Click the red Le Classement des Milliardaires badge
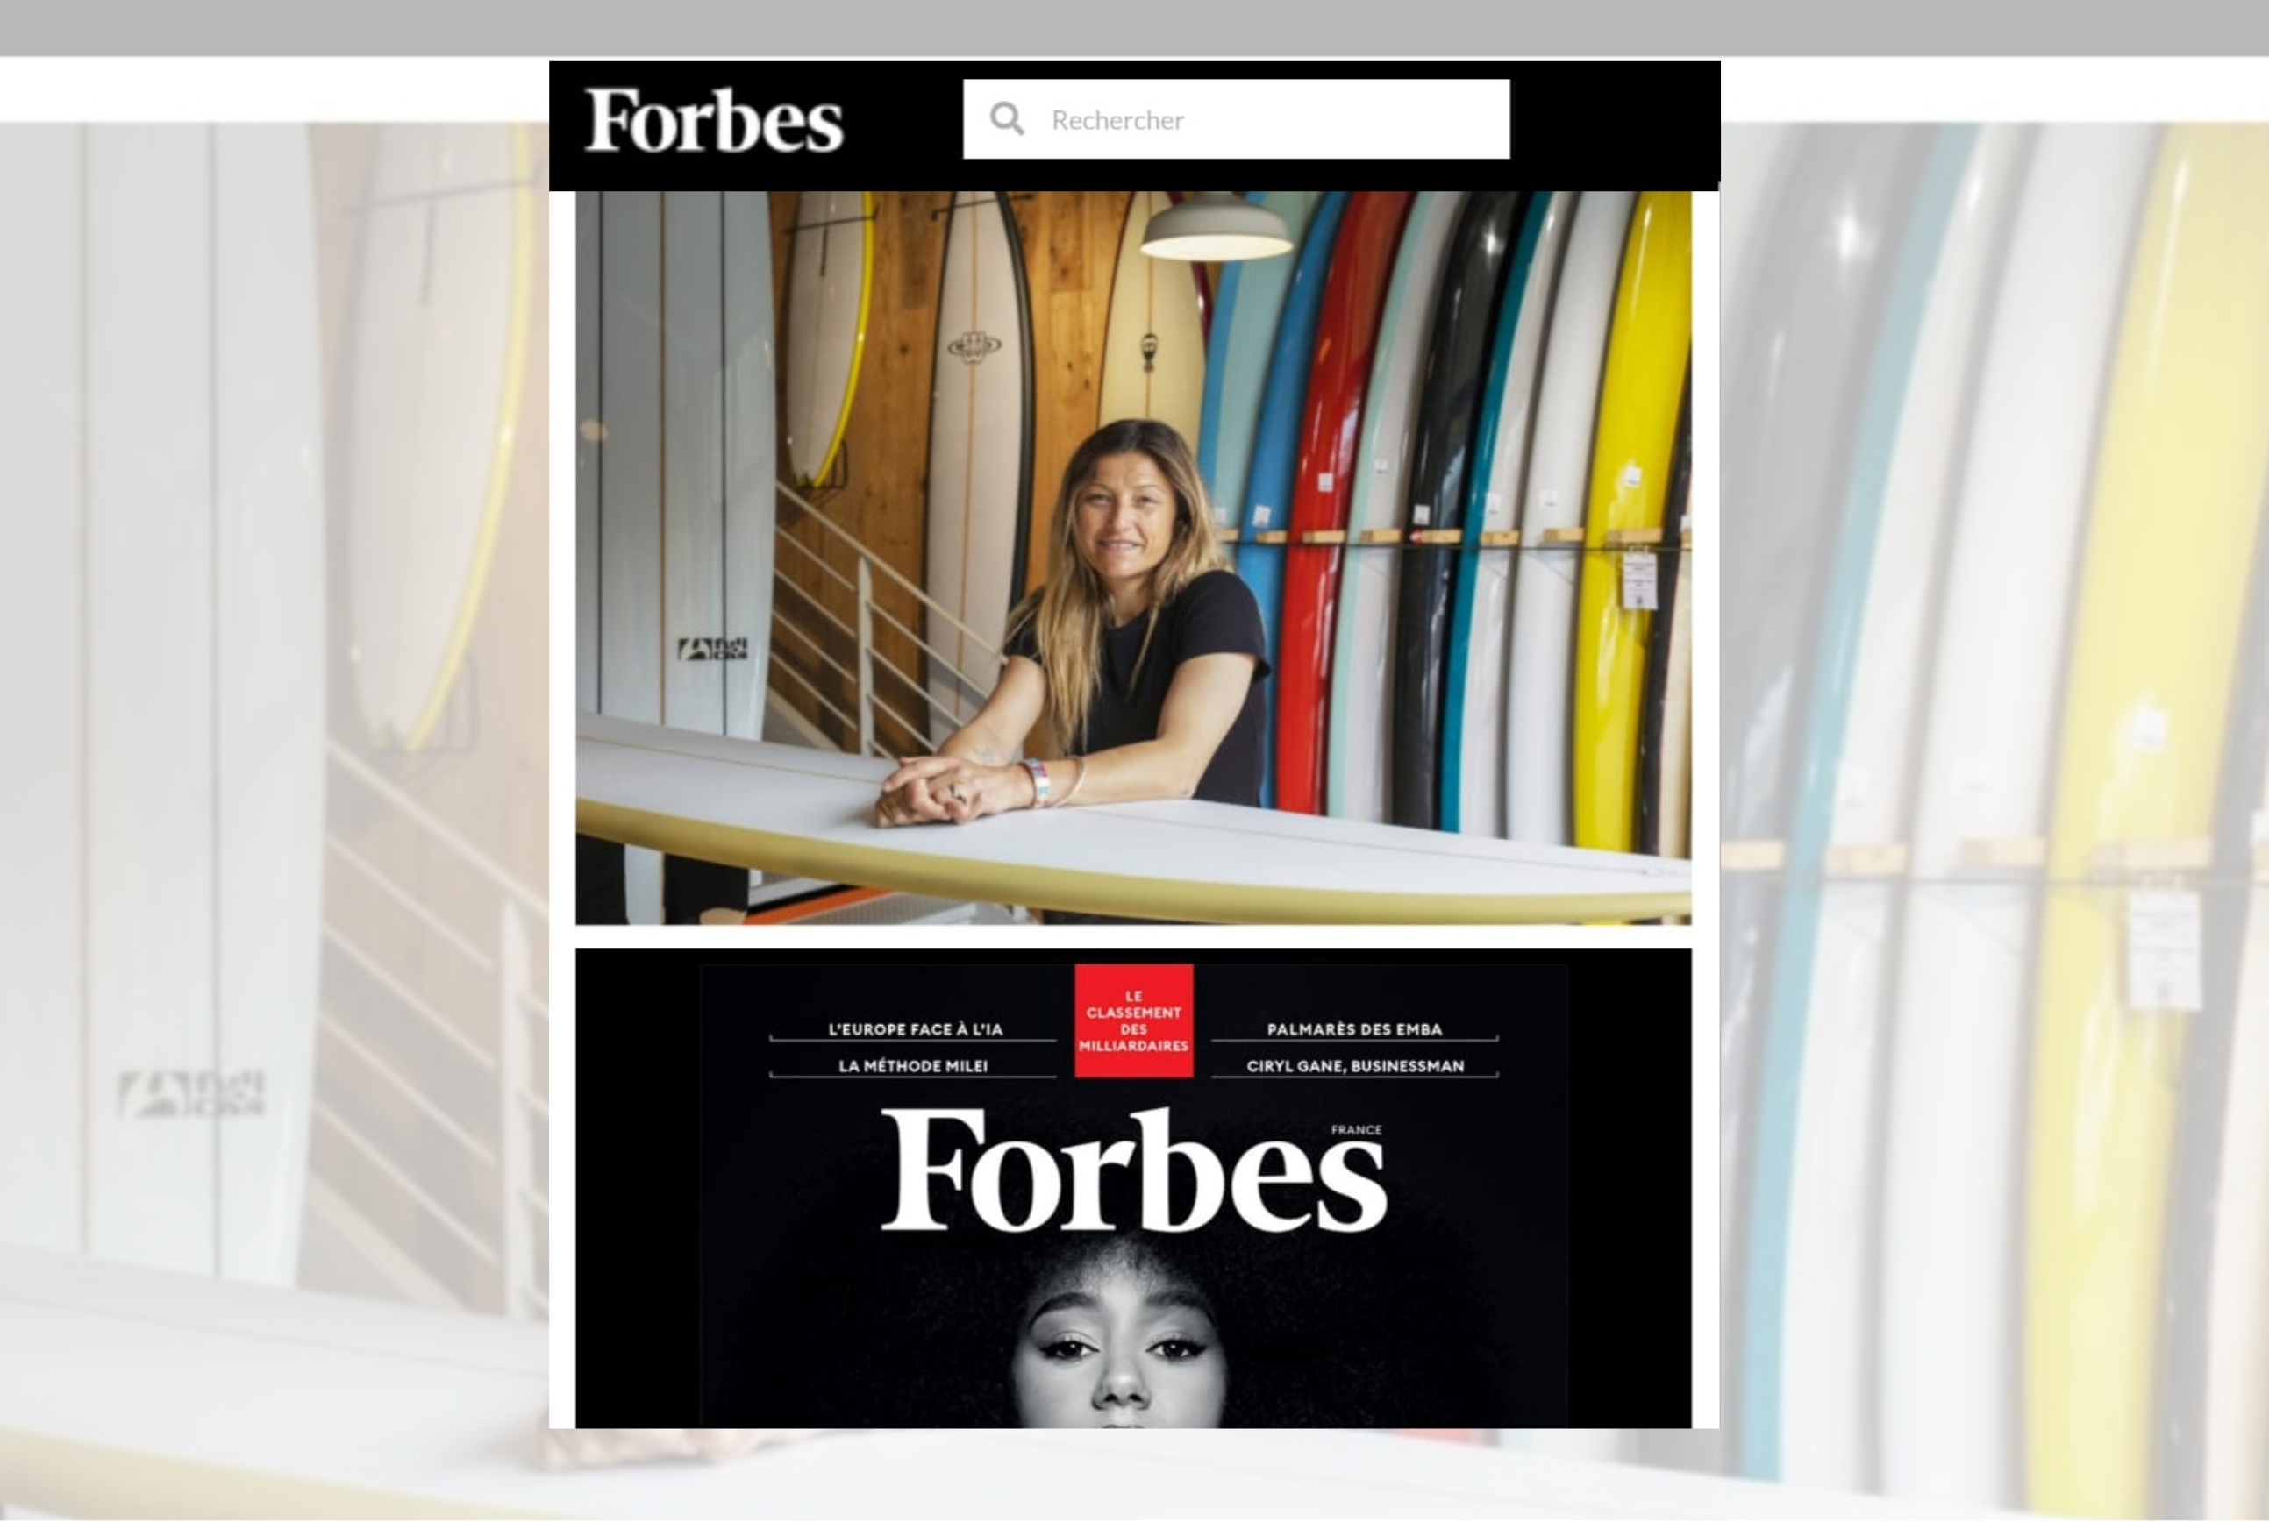 (x=1133, y=1021)
